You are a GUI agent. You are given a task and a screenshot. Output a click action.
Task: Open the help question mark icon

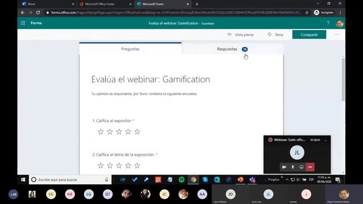(328, 23)
